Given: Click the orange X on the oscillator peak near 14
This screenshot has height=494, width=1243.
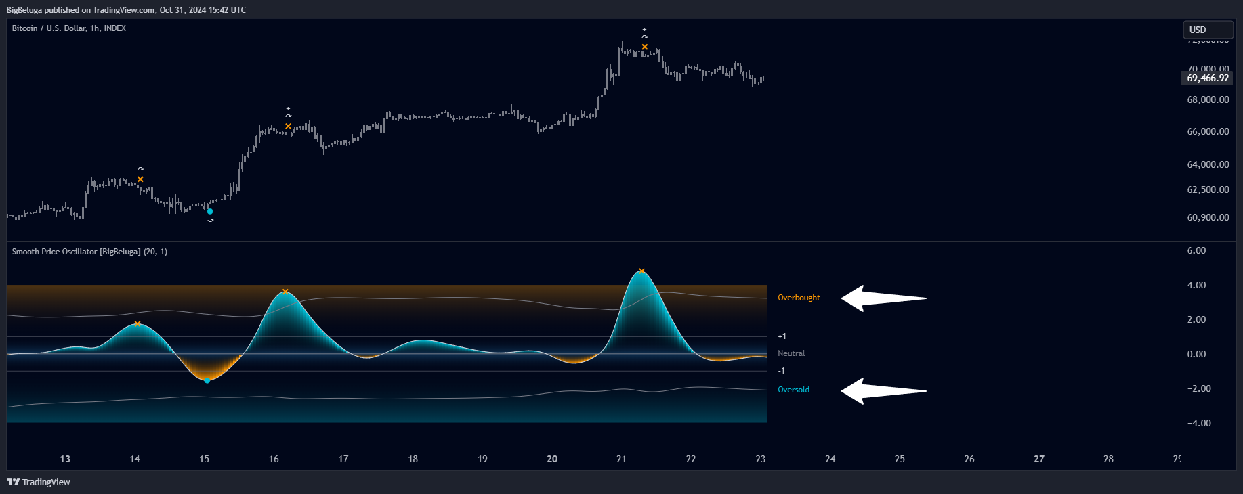Looking at the screenshot, I should click(x=138, y=324).
